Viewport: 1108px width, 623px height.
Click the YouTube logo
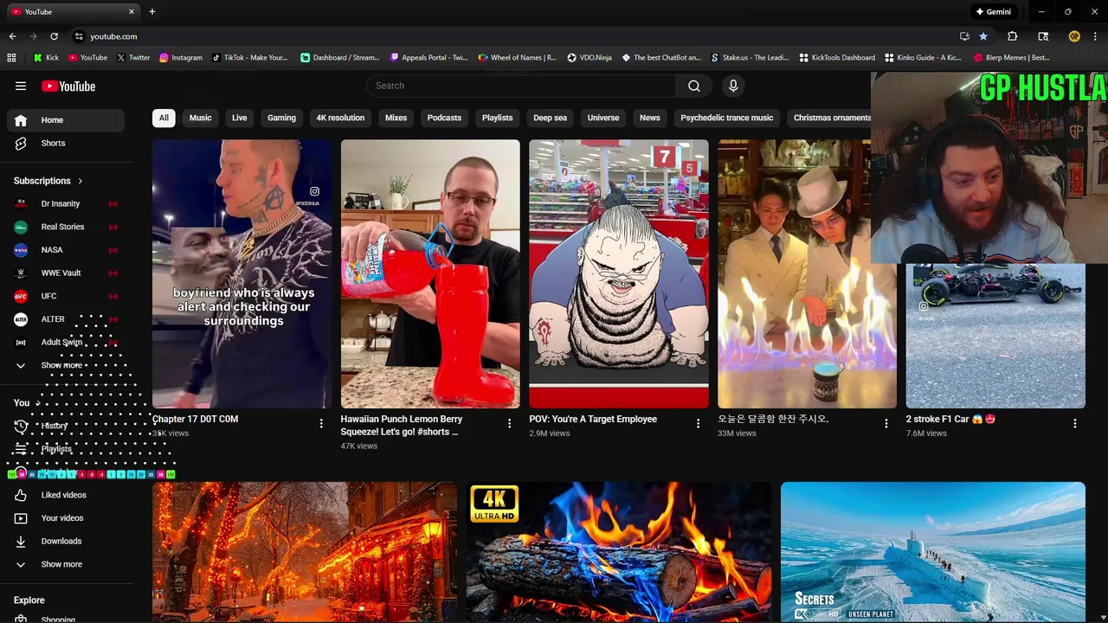[68, 86]
